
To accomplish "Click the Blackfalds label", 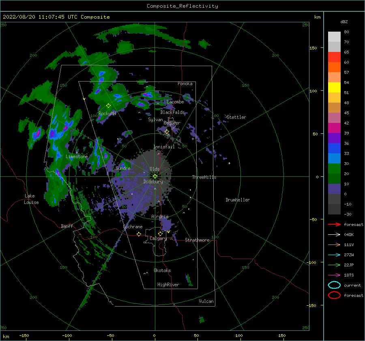I will click(172, 112).
